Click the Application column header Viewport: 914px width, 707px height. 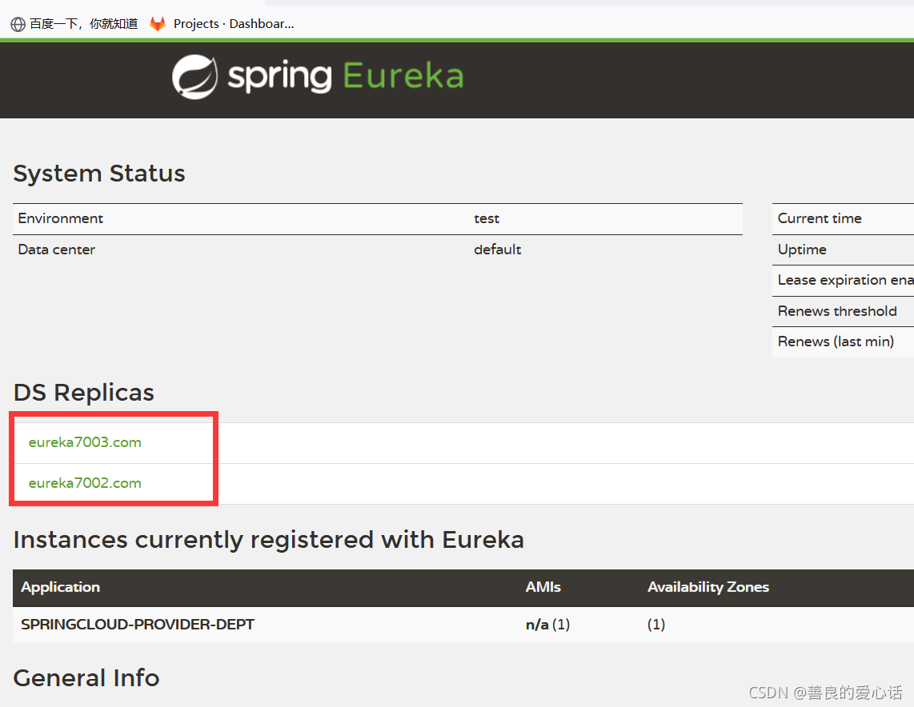[x=61, y=587]
